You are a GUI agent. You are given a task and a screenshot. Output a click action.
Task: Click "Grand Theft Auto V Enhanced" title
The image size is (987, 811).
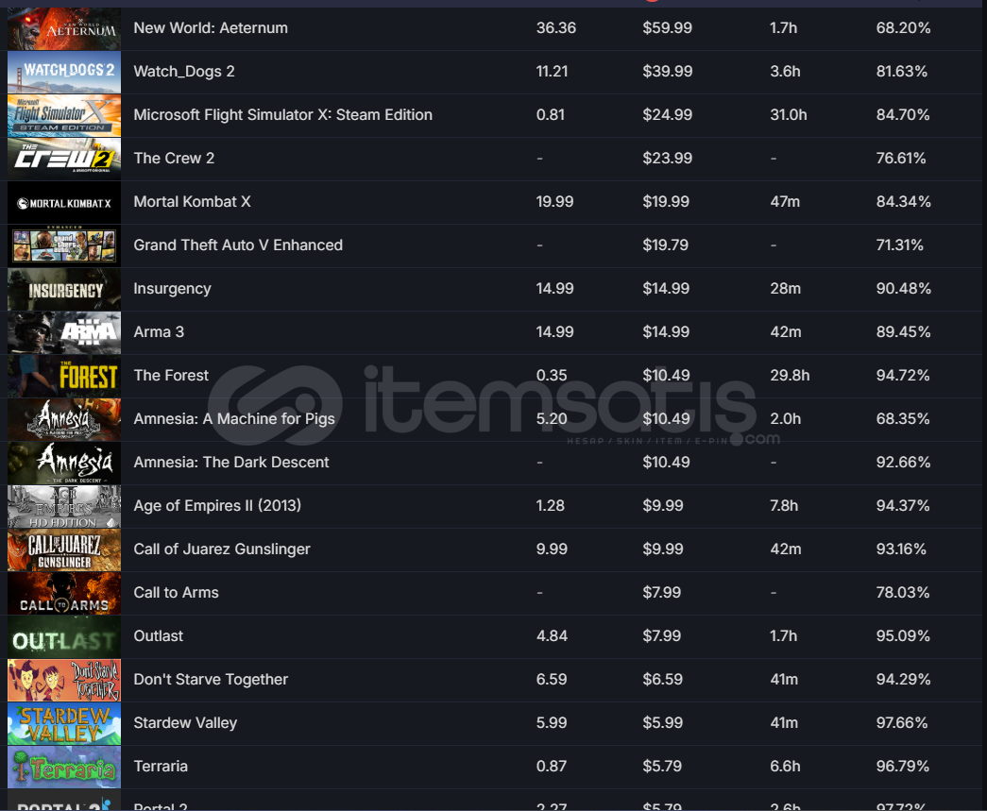pos(238,245)
